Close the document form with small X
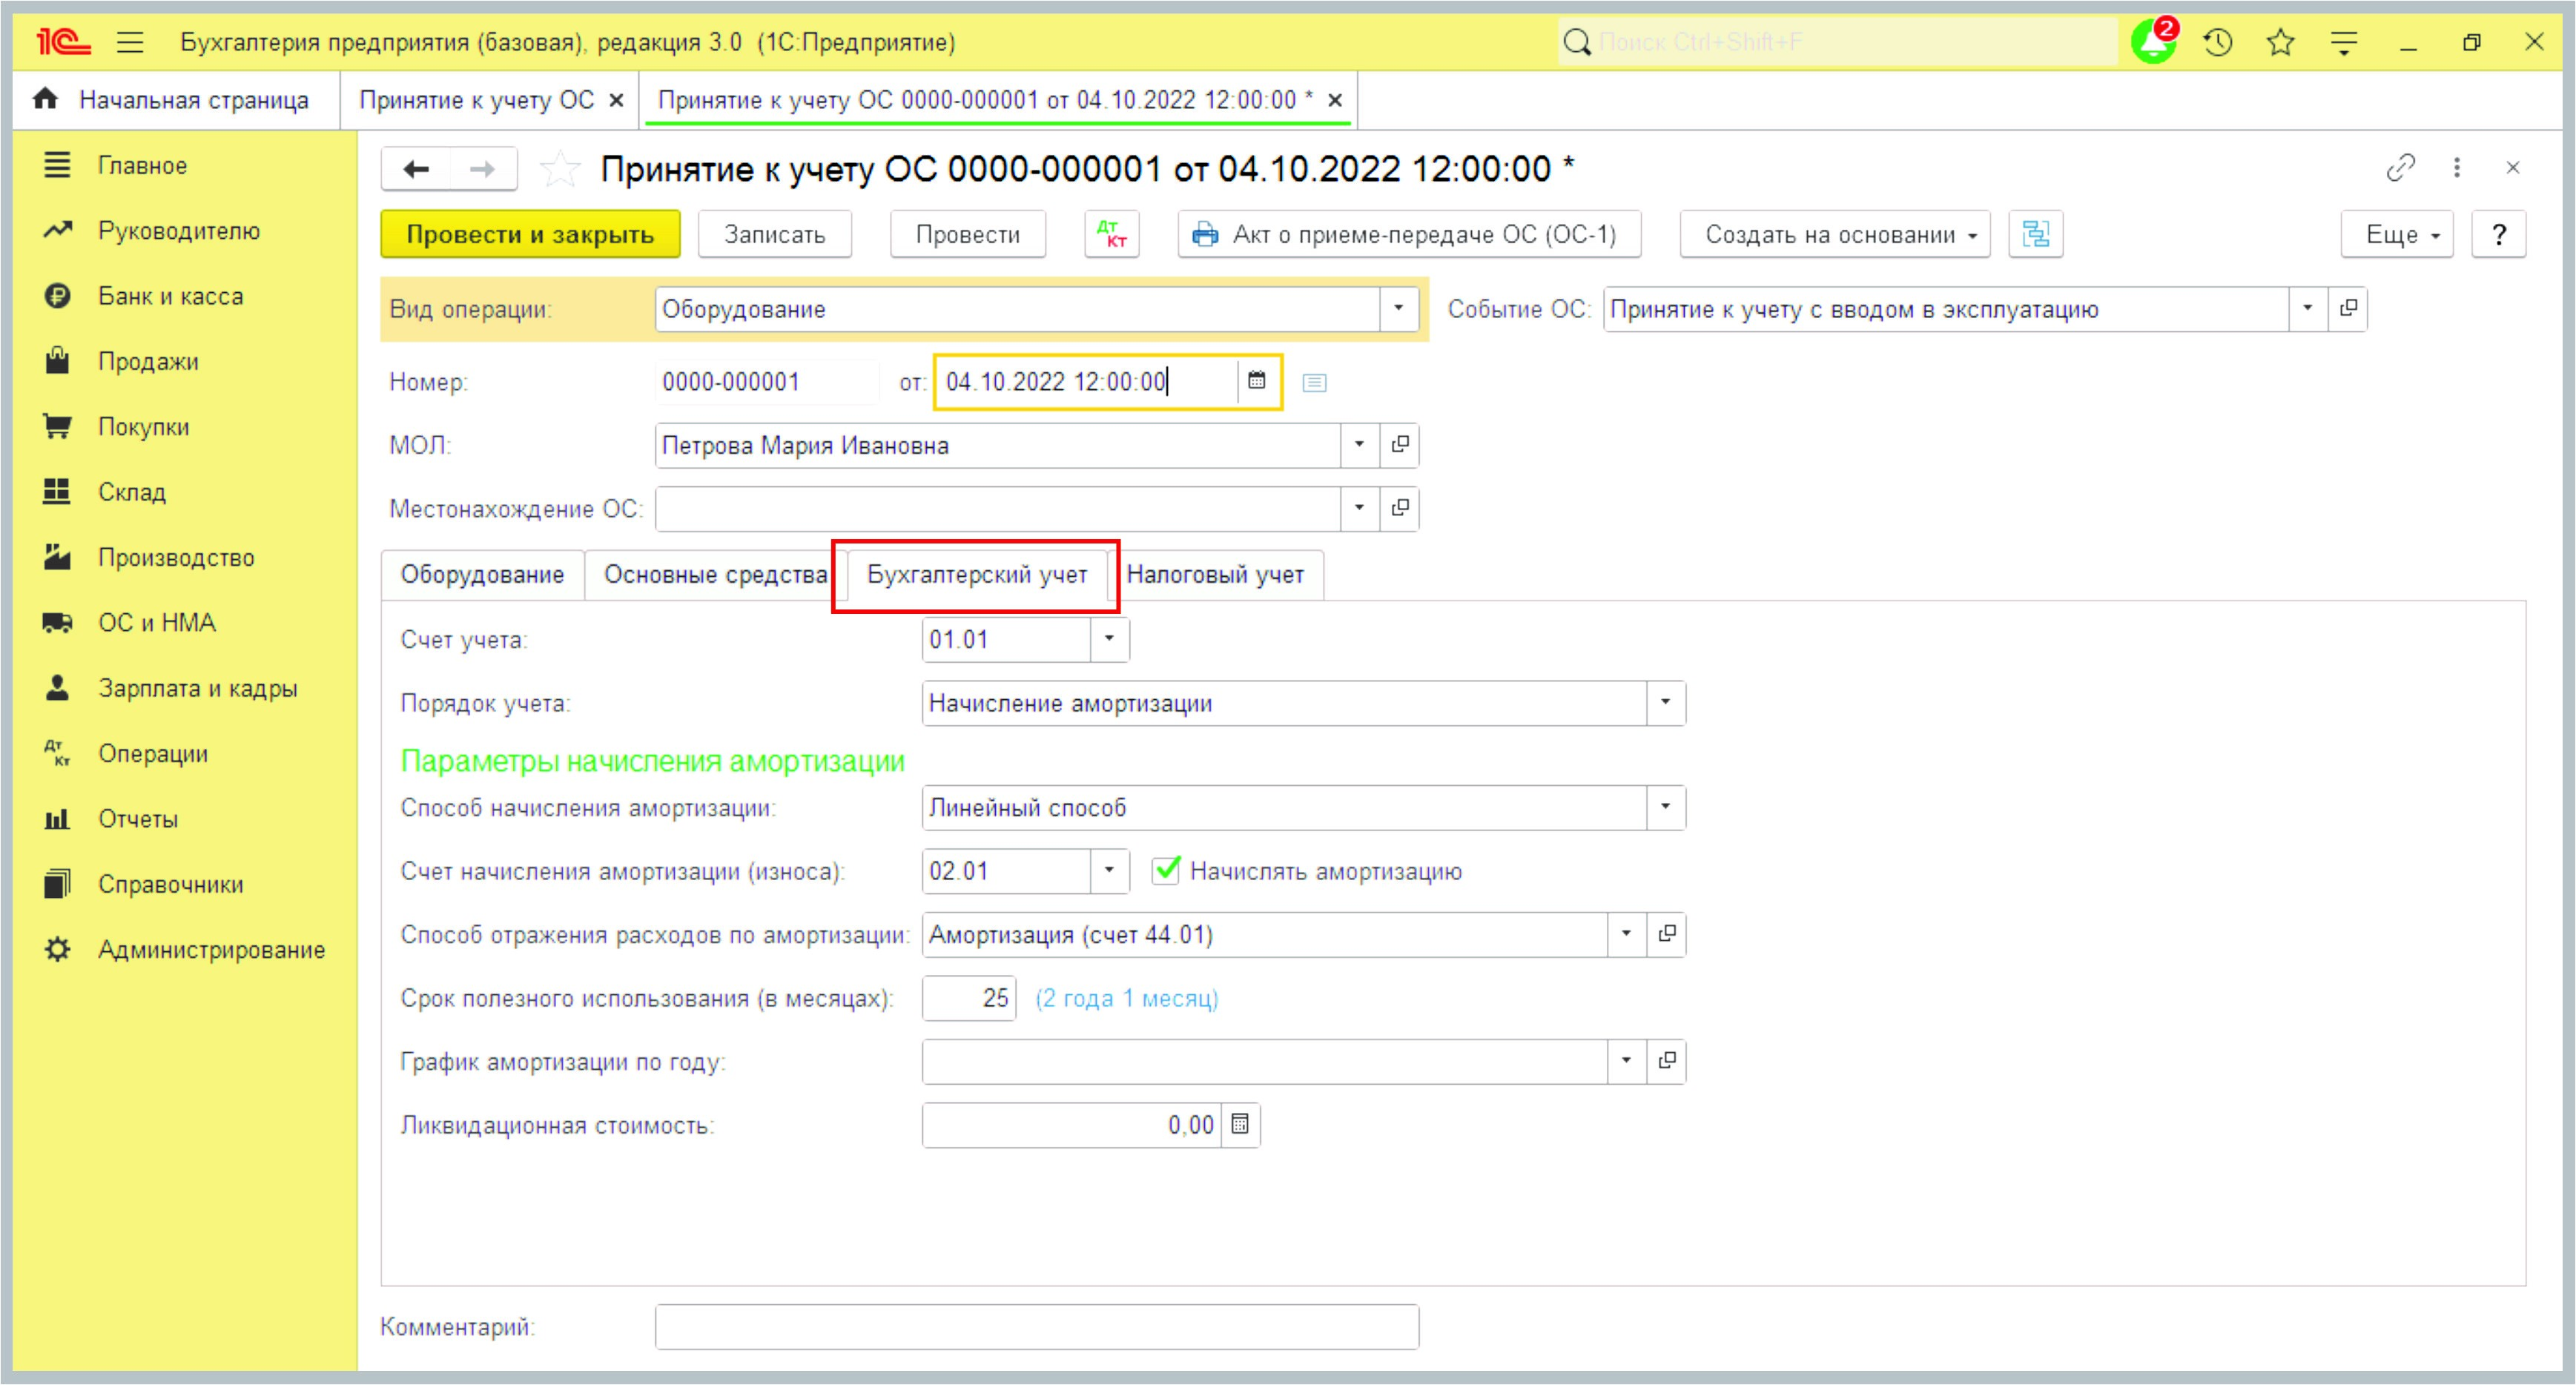 [2513, 168]
